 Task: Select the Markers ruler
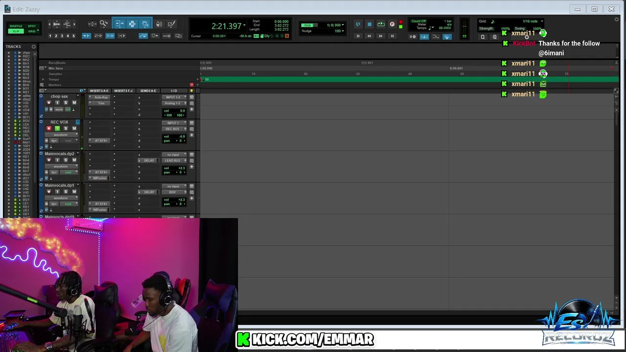click(x=55, y=85)
